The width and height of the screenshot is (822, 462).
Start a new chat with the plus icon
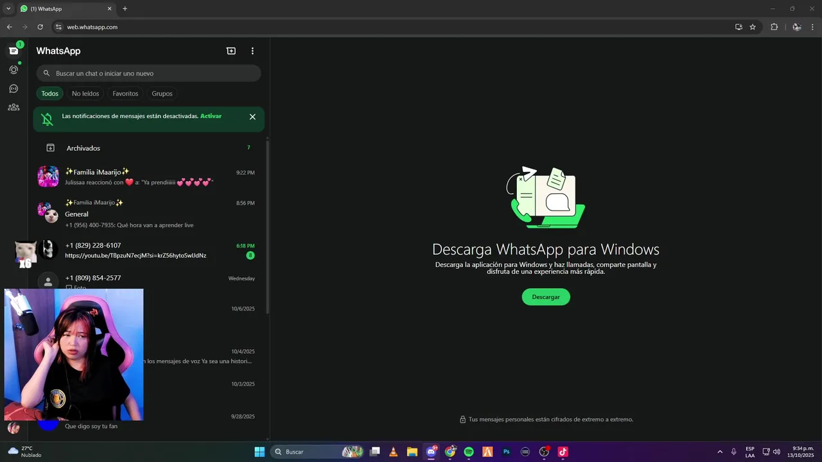[231, 51]
